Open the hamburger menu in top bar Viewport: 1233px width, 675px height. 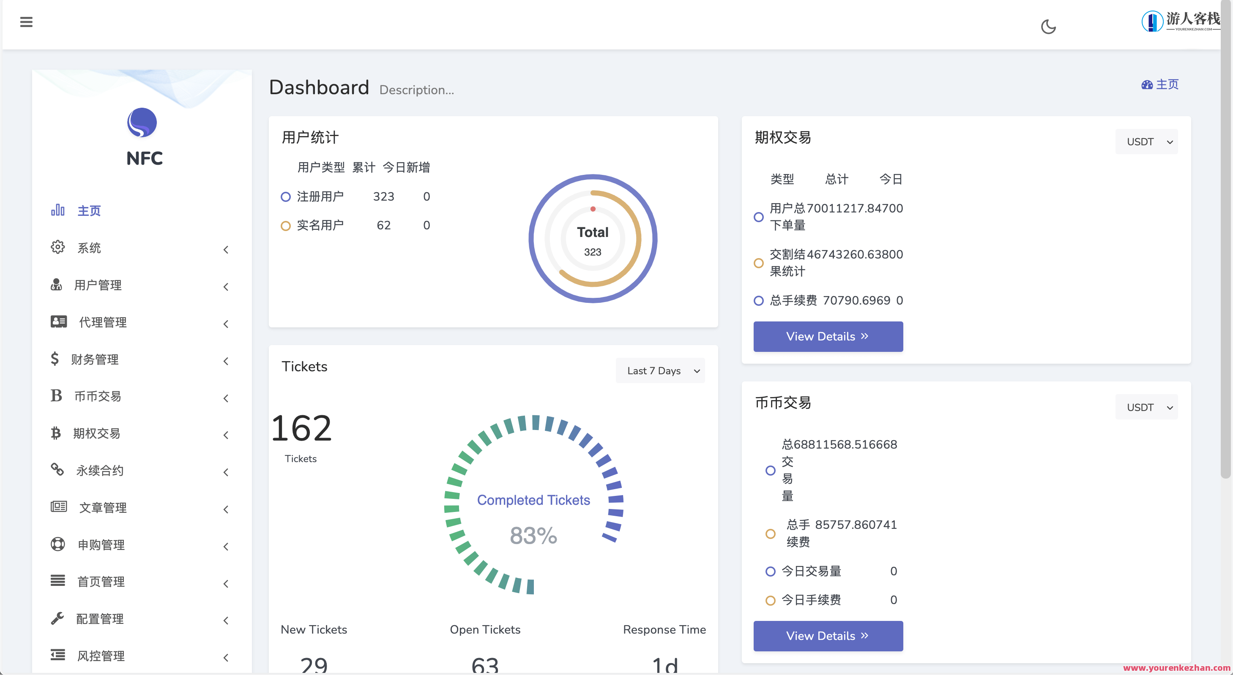pos(26,22)
